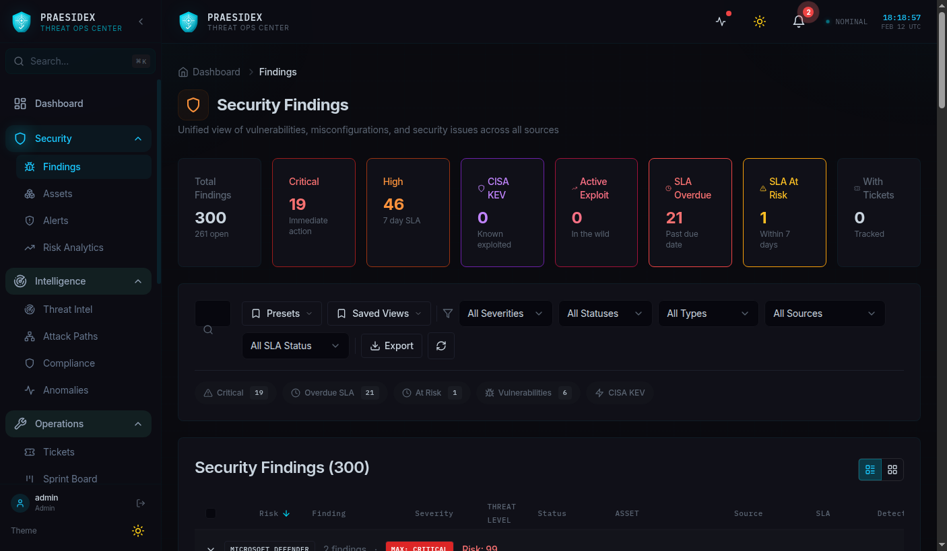Check the select-all findings checkbox
The width and height of the screenshot is (947, 551).
(211, 513)
